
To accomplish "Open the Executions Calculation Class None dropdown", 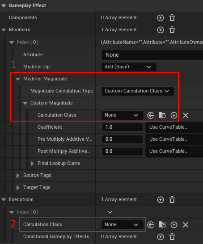I will (122, 225).
